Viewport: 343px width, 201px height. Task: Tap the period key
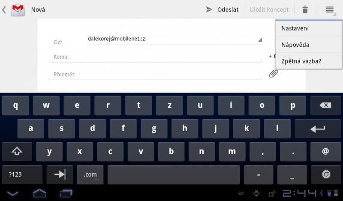pos(293,151)
